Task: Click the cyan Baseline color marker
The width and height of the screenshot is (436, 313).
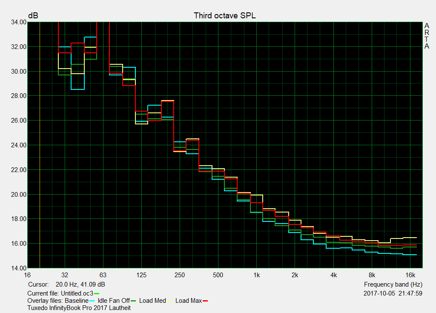Action: point(92,301)
